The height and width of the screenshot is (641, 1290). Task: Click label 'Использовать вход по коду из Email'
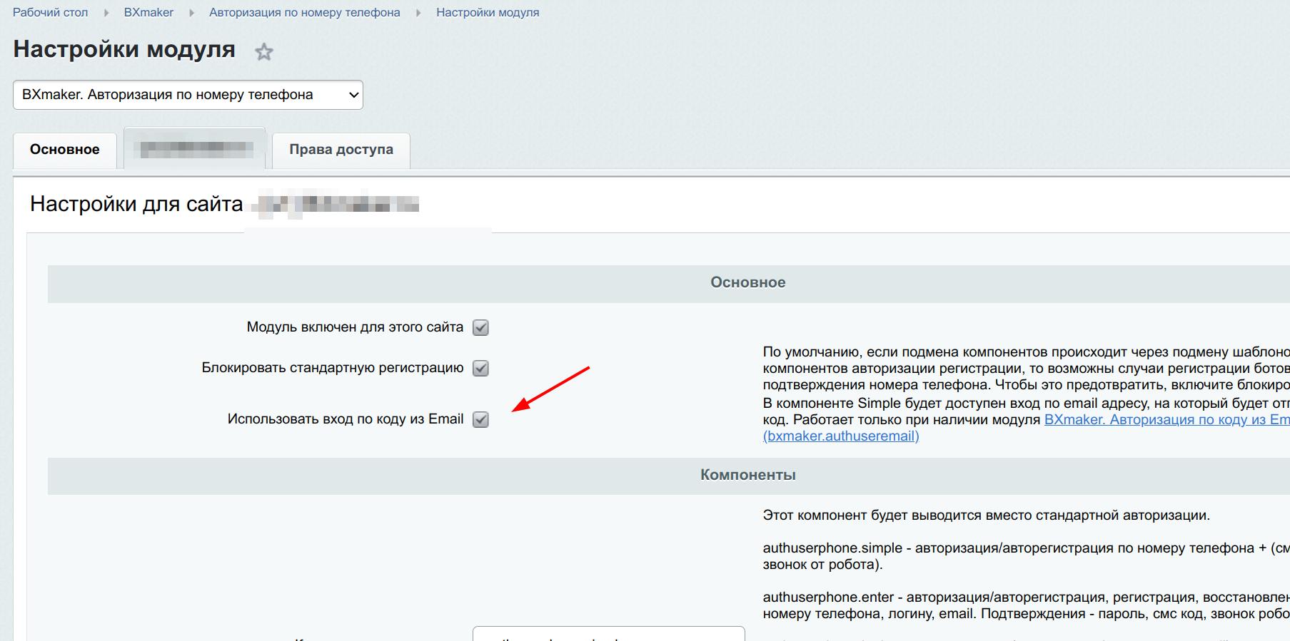(x=346, y=419)
